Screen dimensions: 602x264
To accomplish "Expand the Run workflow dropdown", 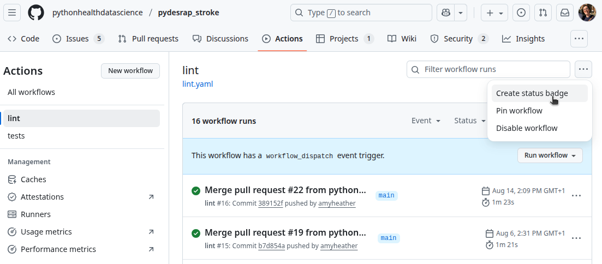I will pyautogui.click(x=550, y=155).
